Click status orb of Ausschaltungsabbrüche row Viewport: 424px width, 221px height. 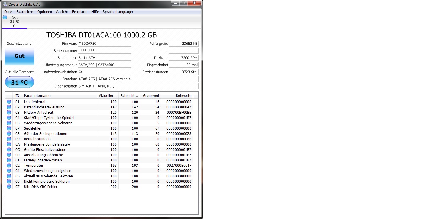click(x=9, y=155)
